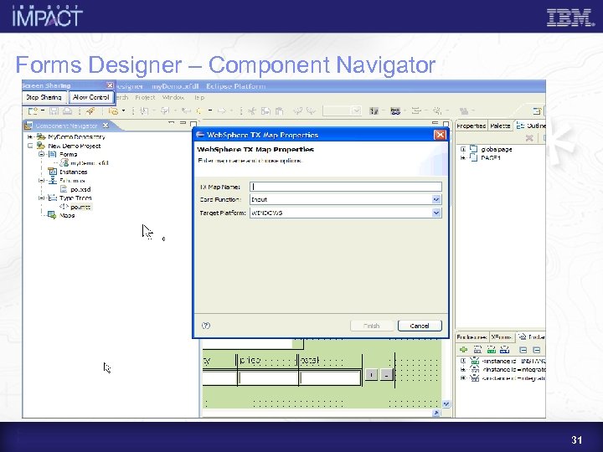The width and height of the screenshot is (603, 452).
Task: Click the form's plus row button
Action: pyautogui.click(x=372, y=374)
